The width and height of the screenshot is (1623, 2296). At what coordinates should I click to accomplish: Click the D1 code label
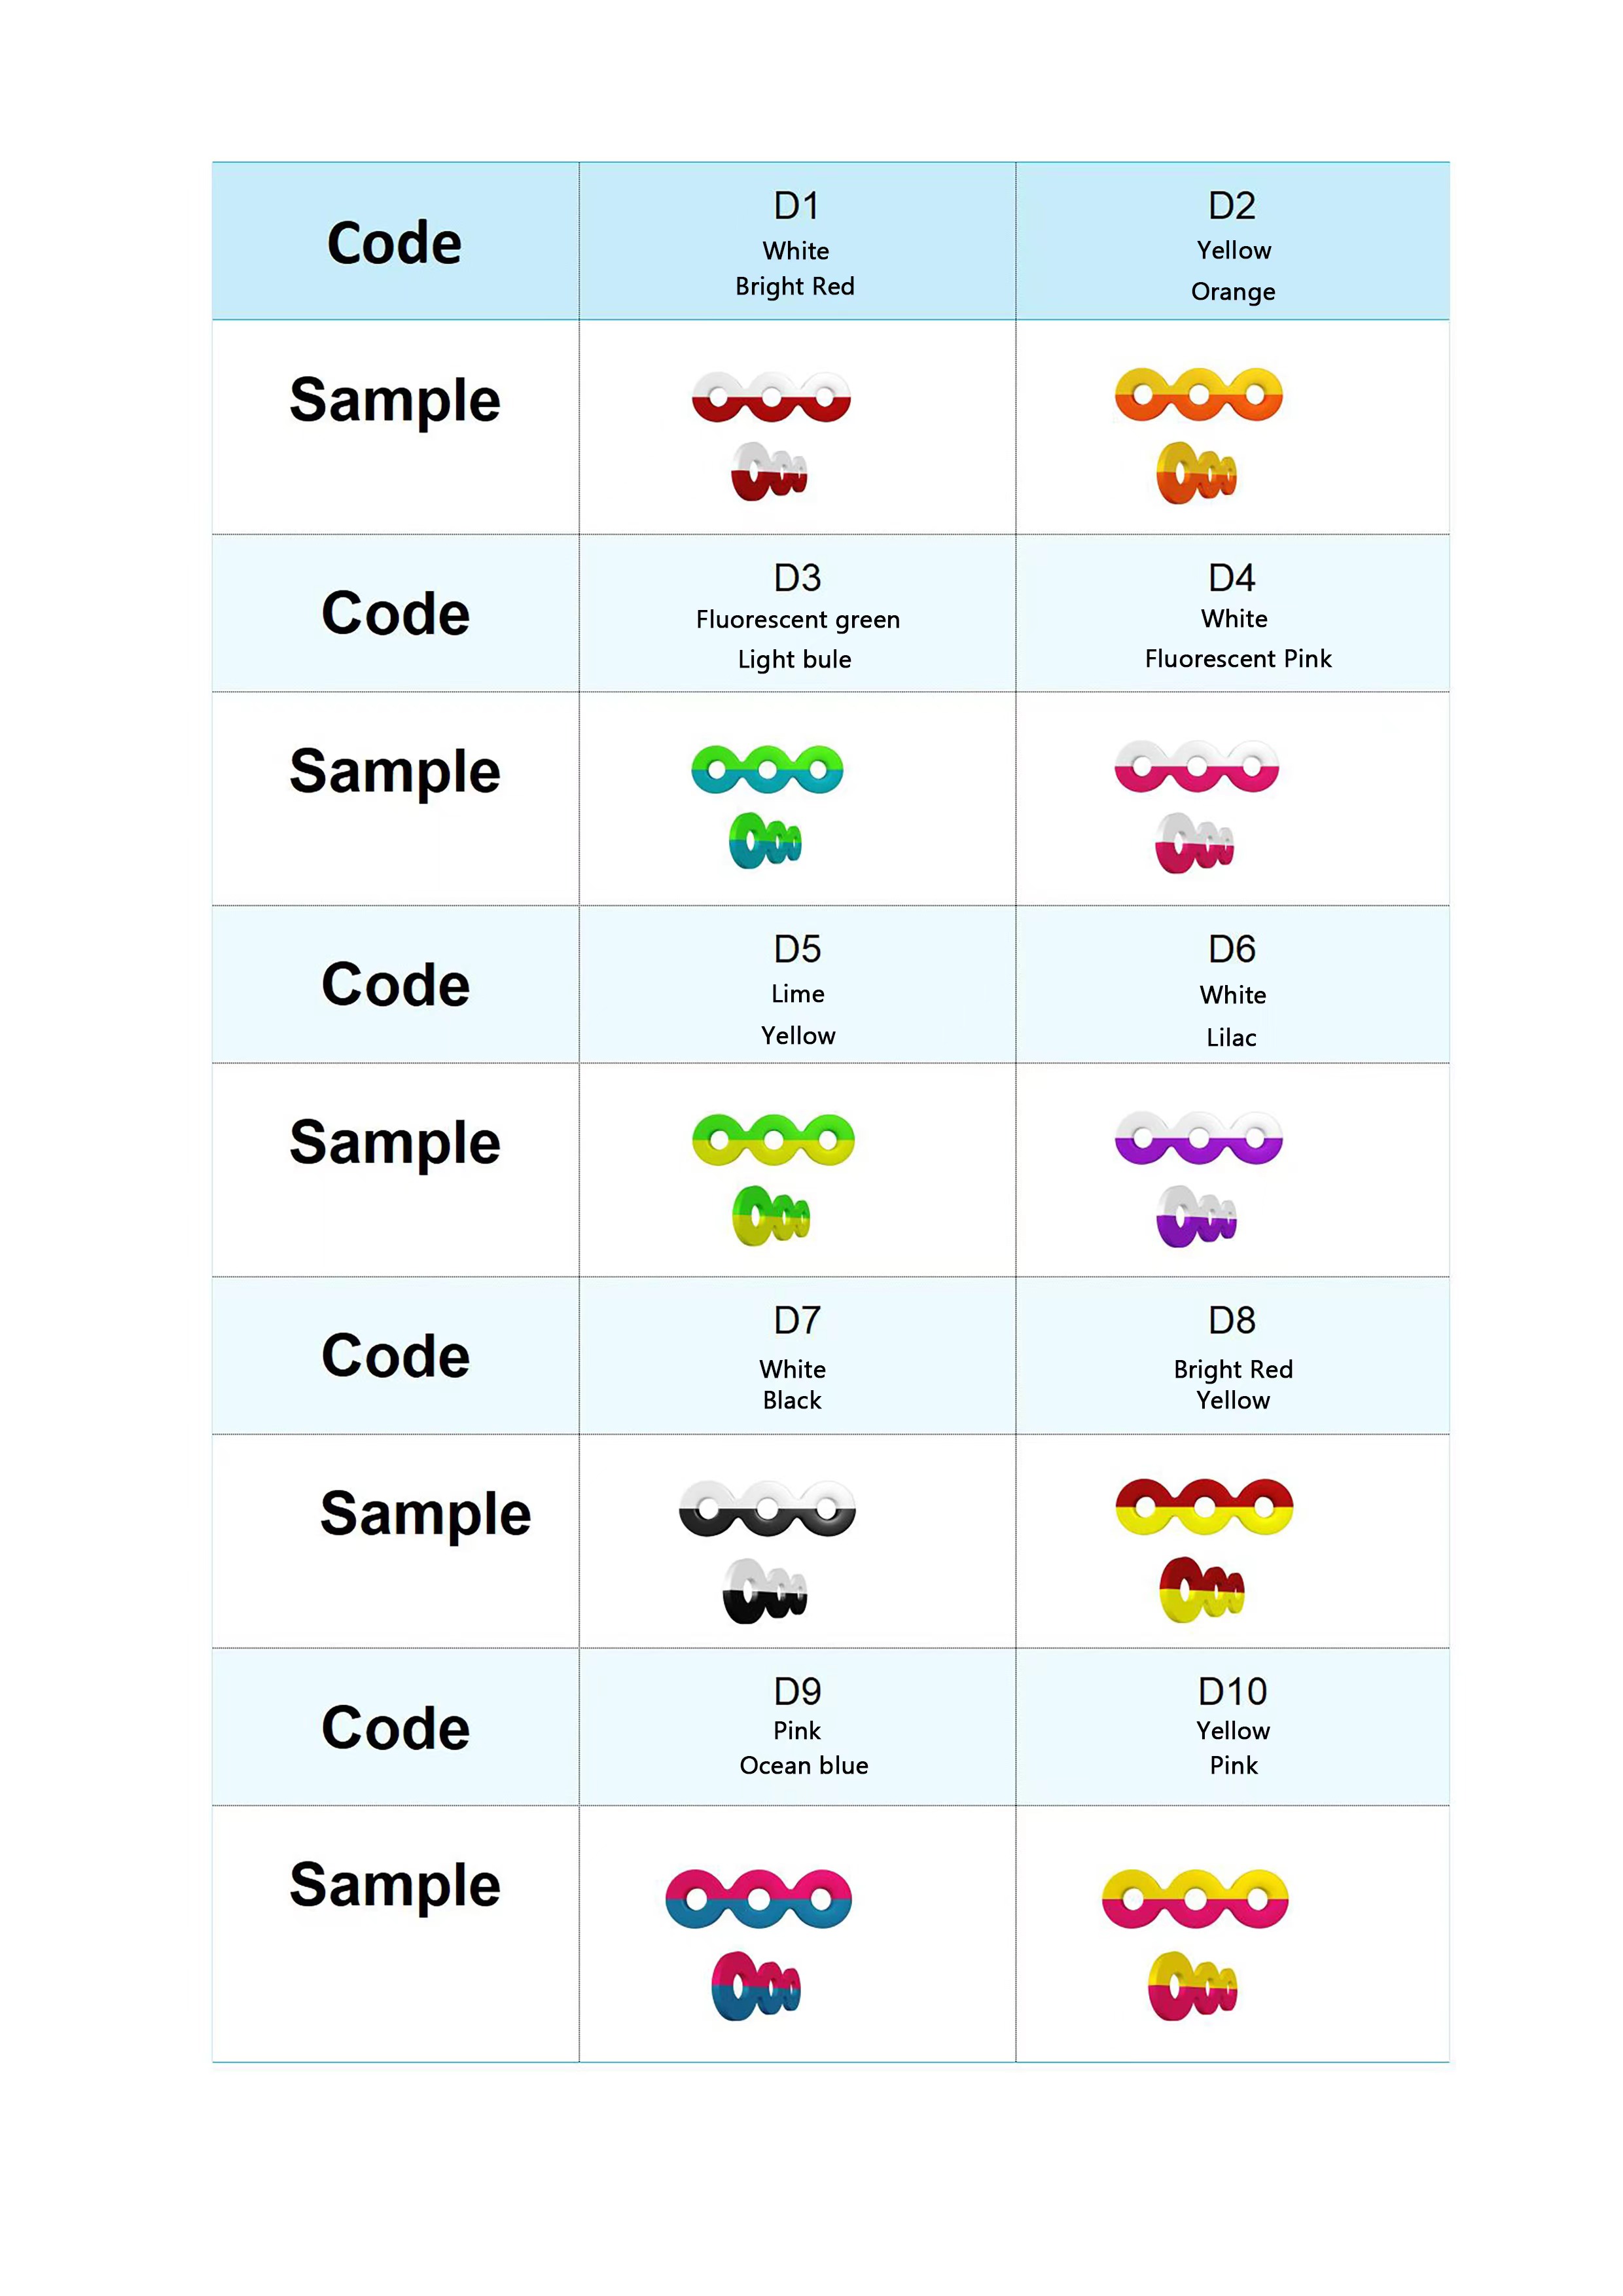pos(797,206)
